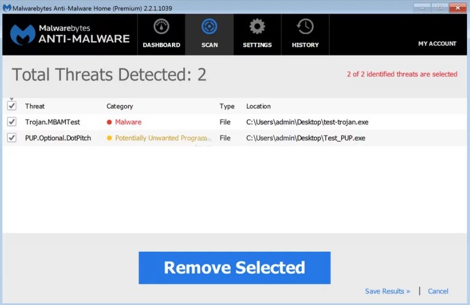Click the yellow Potentially Unwanted Program dot

click(x=109, y=138)
